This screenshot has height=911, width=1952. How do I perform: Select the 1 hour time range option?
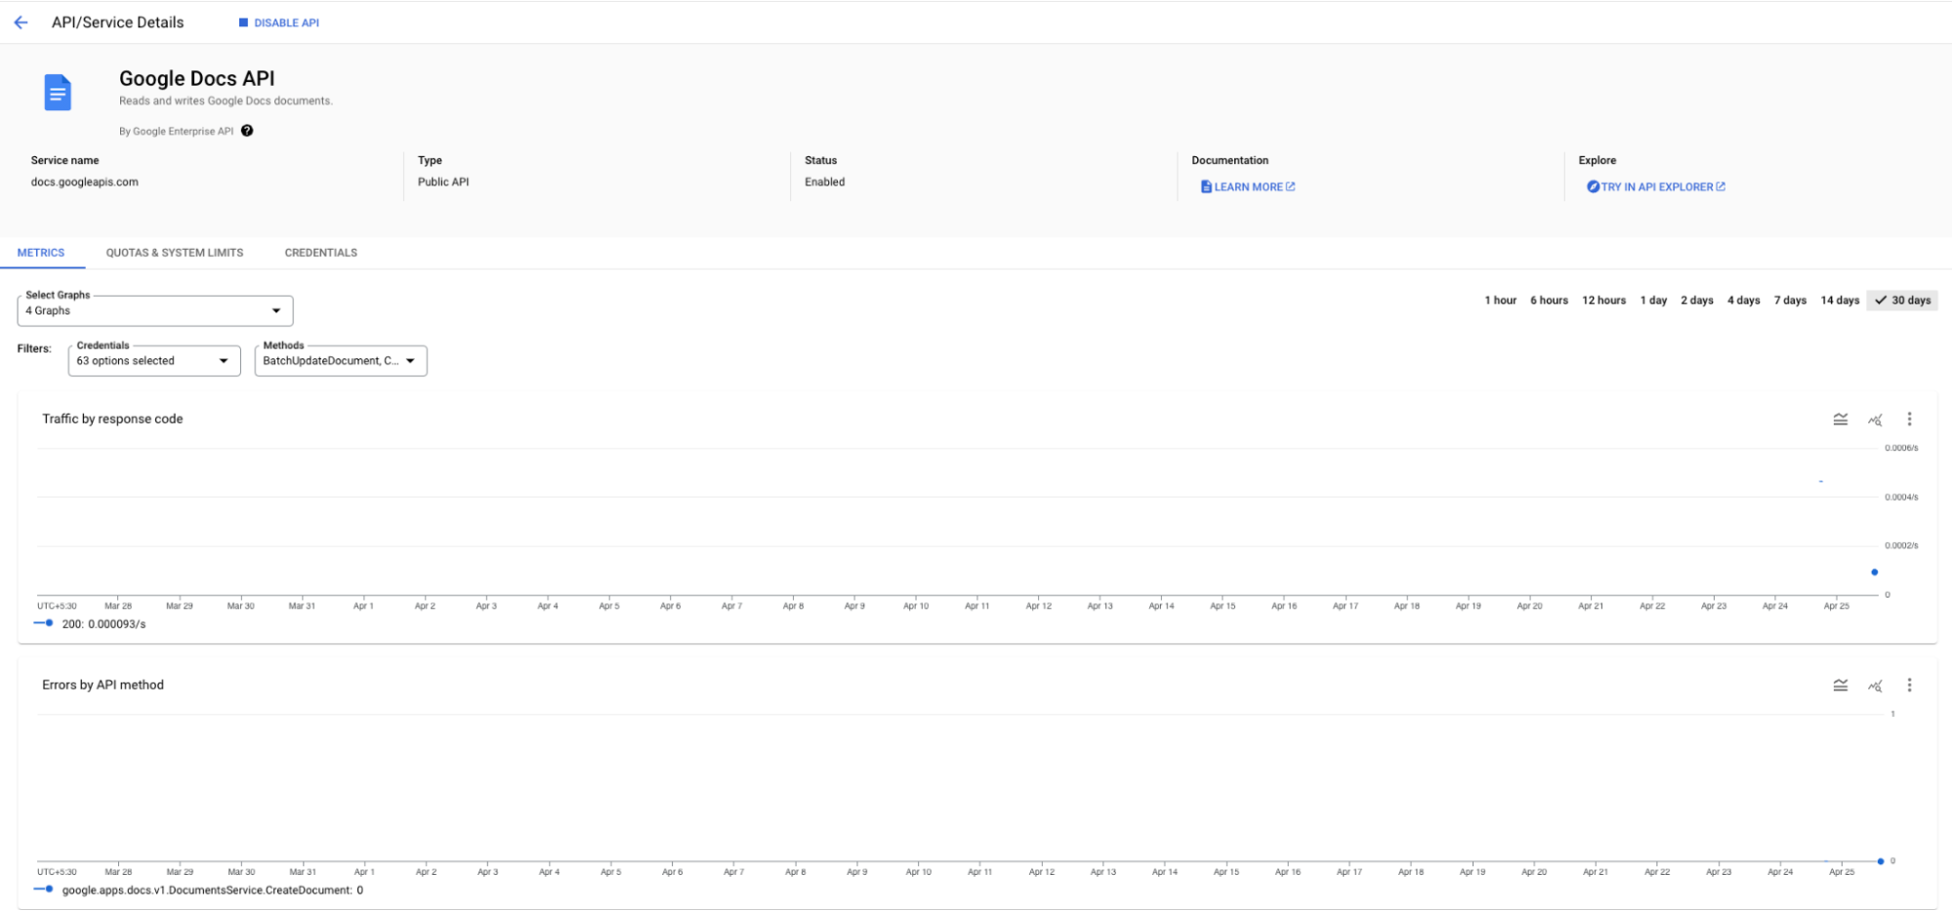point(1499,300)
